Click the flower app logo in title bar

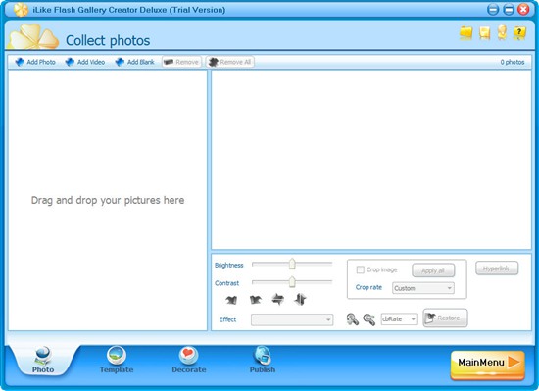click(21, 10)
